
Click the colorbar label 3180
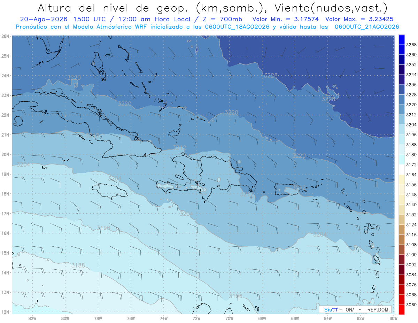pos(411,155)
